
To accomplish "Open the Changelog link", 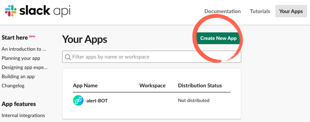I will pyautogui.click(x=13, y=86).
